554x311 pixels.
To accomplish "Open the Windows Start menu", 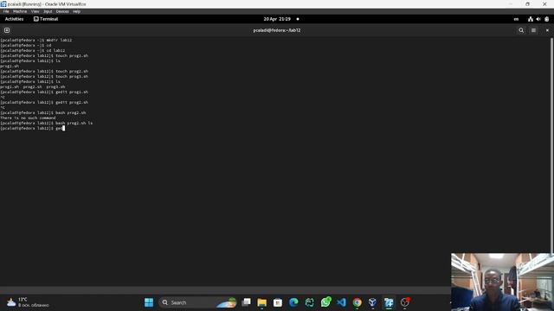I will [149, 302].
